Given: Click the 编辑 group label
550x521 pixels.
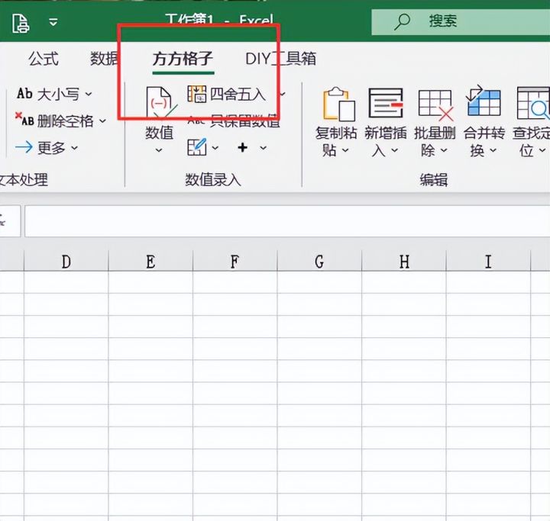Looking at the screenshot, I should click(434, 180).
